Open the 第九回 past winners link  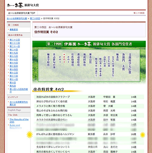[x=13, y=86]
